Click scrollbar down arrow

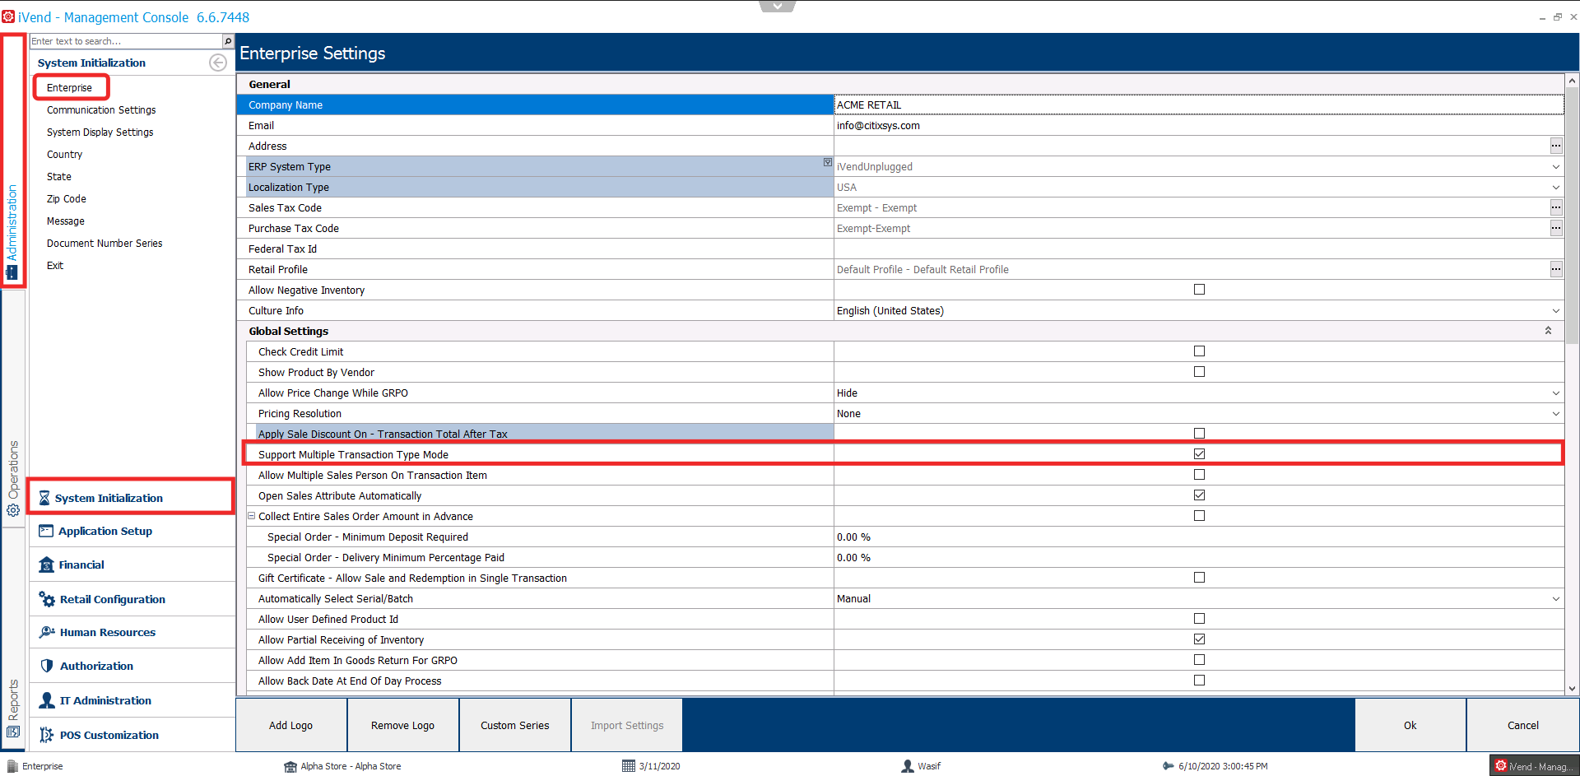[1572, 689]
